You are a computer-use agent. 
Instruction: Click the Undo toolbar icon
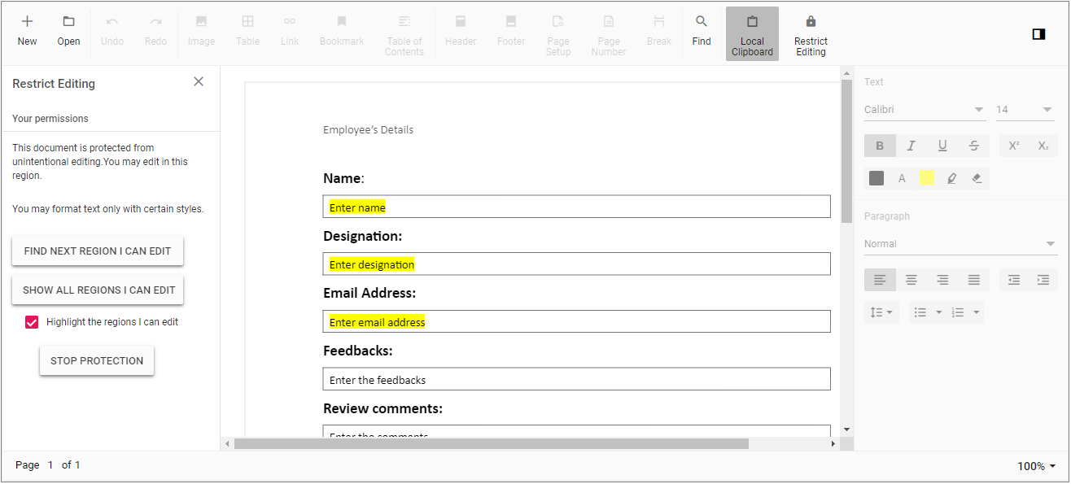112,21
